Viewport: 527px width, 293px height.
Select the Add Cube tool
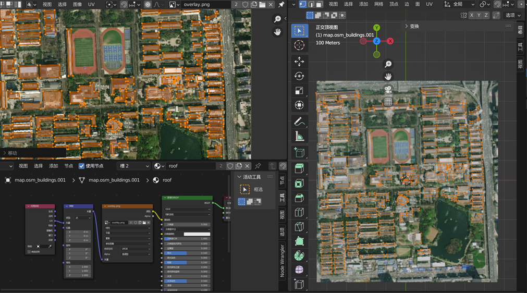[x=299, y=153]
